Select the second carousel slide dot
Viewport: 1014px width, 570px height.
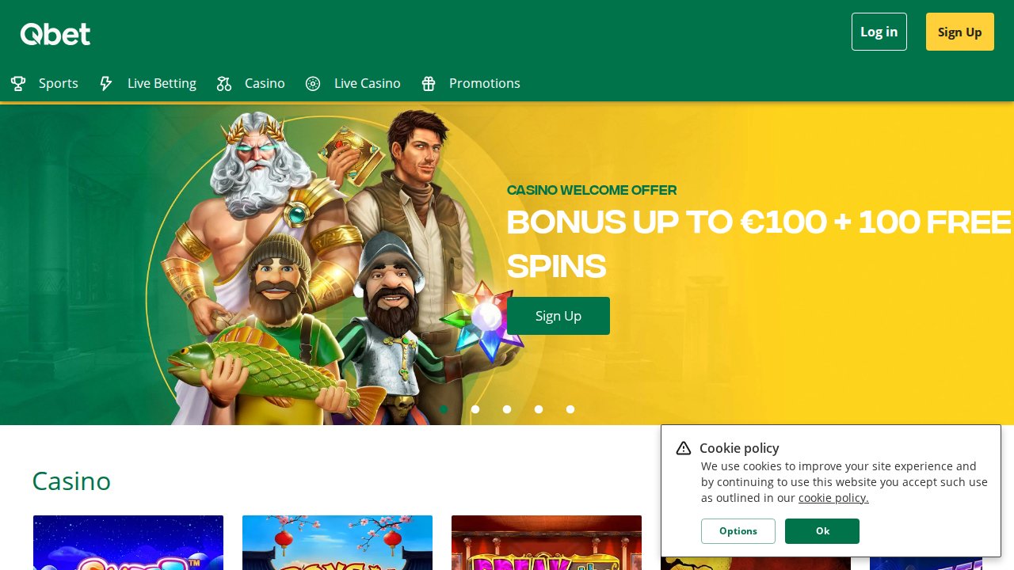pos(475,409)
